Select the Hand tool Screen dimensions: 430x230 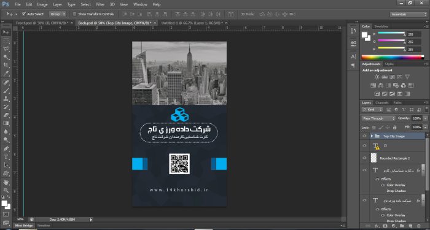pyautogui.click(x=6, y=182)
